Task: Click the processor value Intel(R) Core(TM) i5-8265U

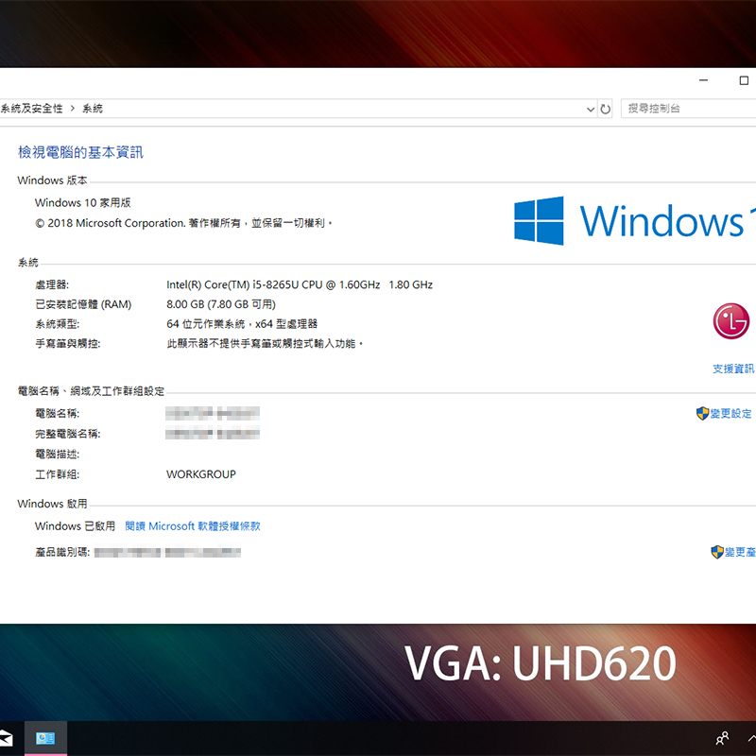Action: pyautogui.click(x=299, y=284)
